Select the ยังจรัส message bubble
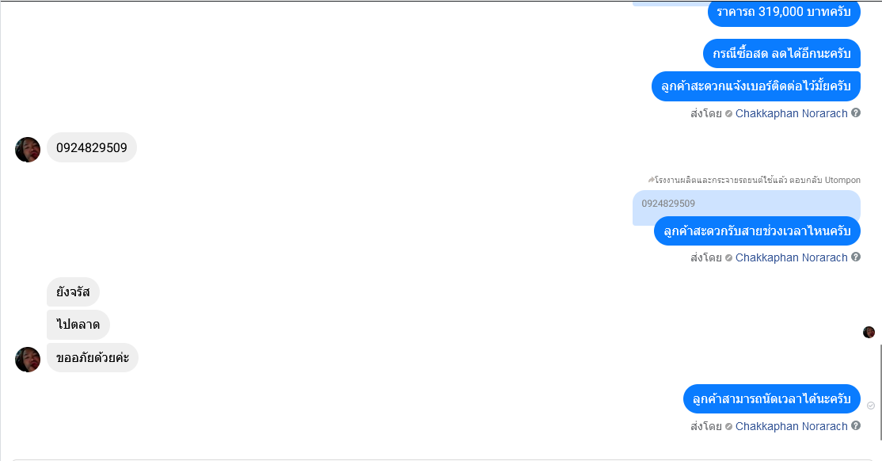This screenshot has width=882, height=461. (x=73, y=292)
